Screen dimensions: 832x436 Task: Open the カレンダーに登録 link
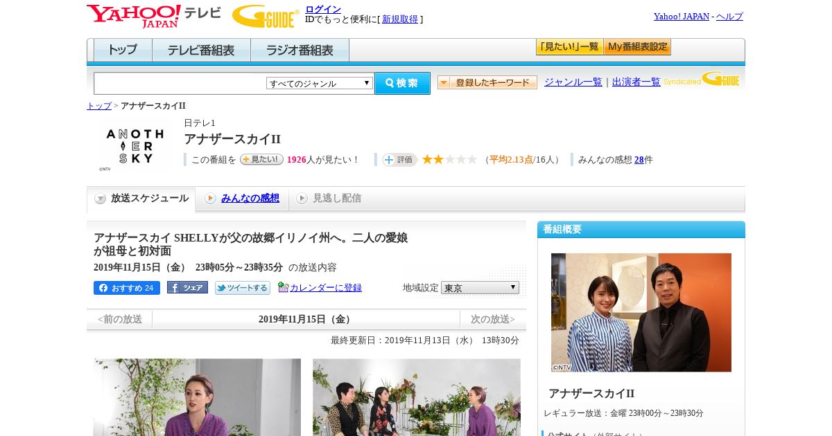coord(326,288)
